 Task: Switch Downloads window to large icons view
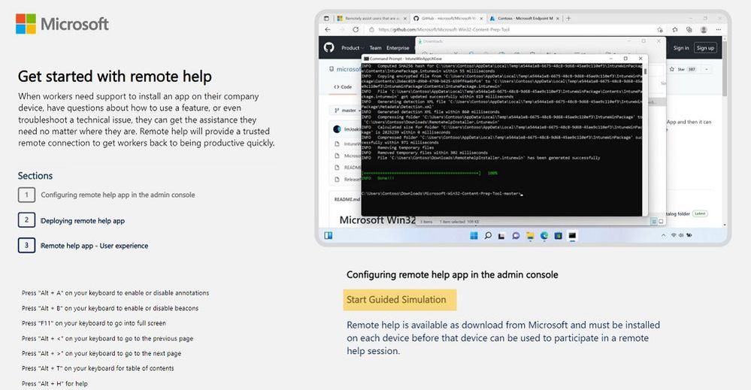(x=661, y=222)
